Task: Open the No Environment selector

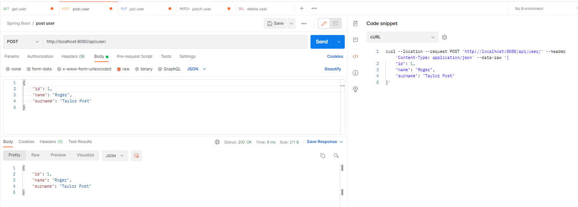Action: click(543, 9)
